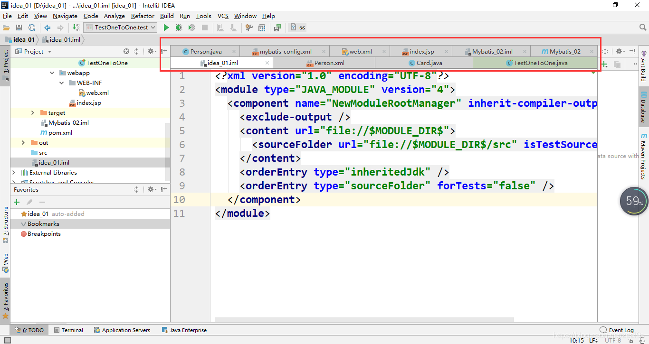Collapse the webapp folder node

click(52, 73)
